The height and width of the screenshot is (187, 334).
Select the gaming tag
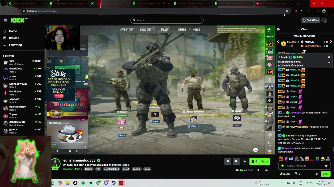[137, 169]
